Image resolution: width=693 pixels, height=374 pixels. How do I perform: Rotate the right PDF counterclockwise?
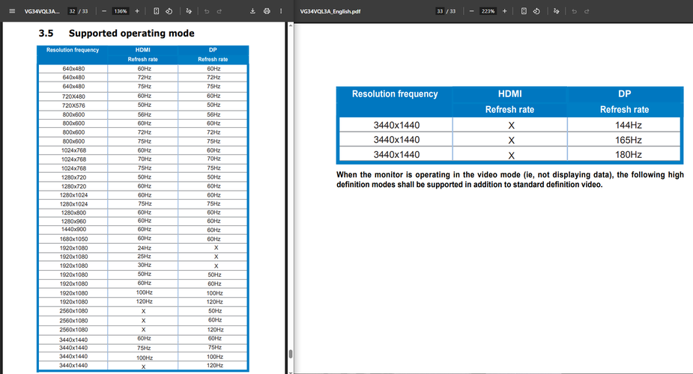tap(536, 11)
